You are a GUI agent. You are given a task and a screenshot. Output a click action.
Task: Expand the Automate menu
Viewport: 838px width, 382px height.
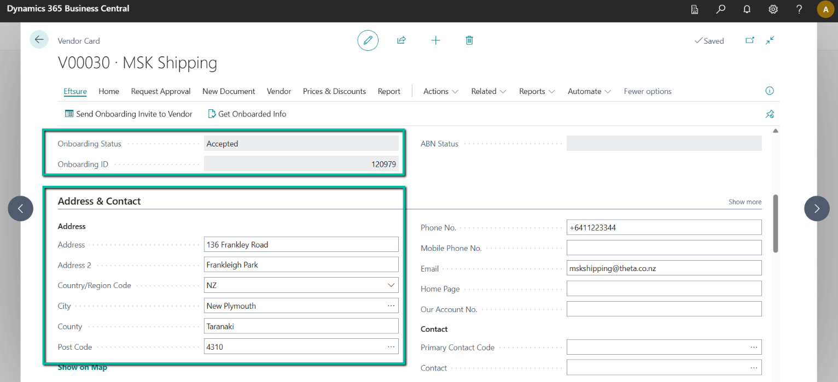[589, 91]
